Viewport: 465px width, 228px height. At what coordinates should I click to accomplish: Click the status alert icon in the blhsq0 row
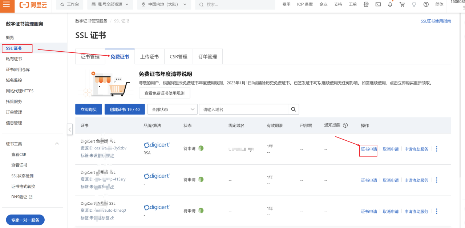(201, 211)
